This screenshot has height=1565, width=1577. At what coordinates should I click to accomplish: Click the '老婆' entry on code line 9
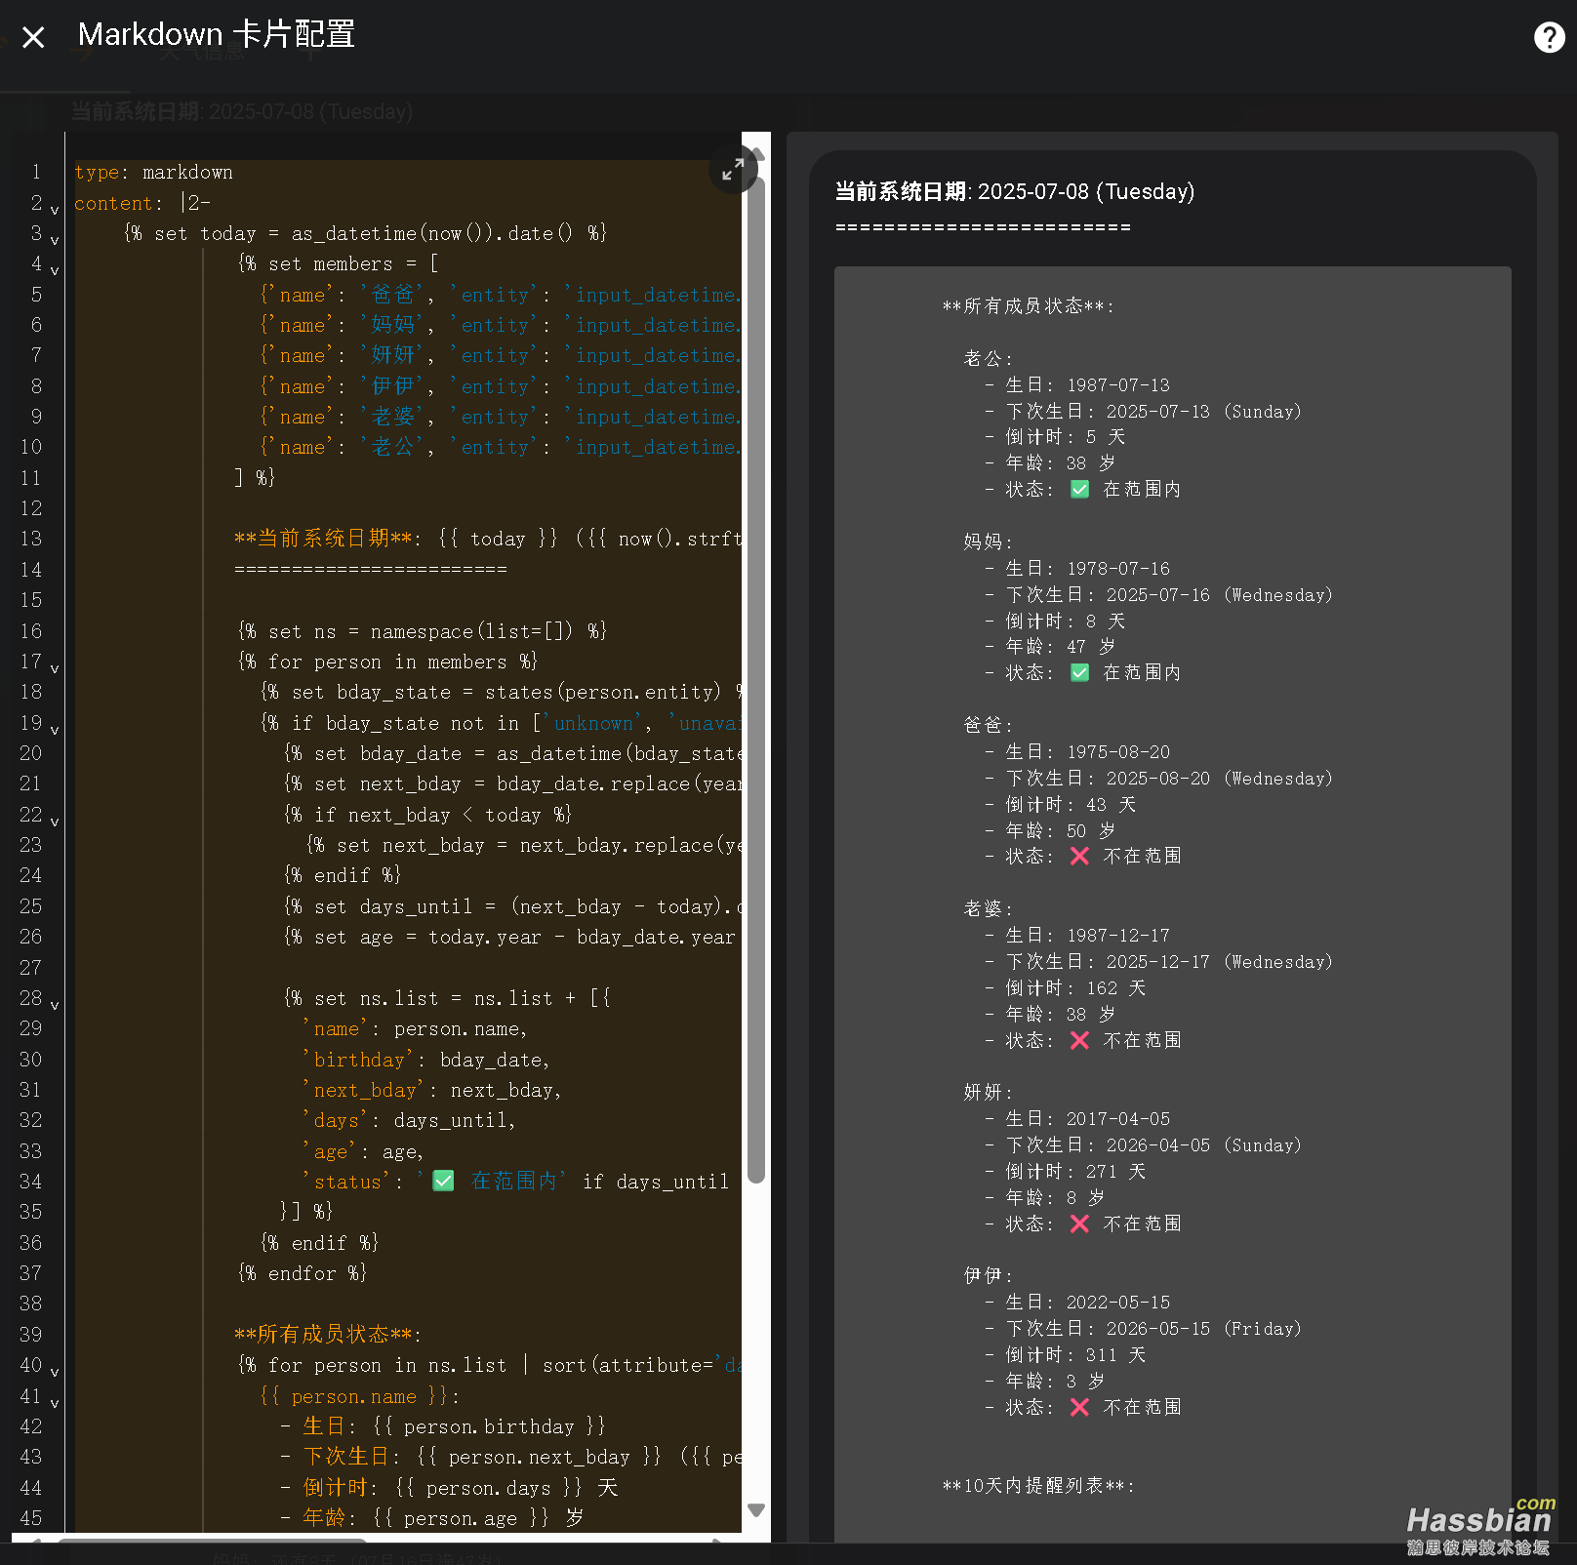click(396, 417)
